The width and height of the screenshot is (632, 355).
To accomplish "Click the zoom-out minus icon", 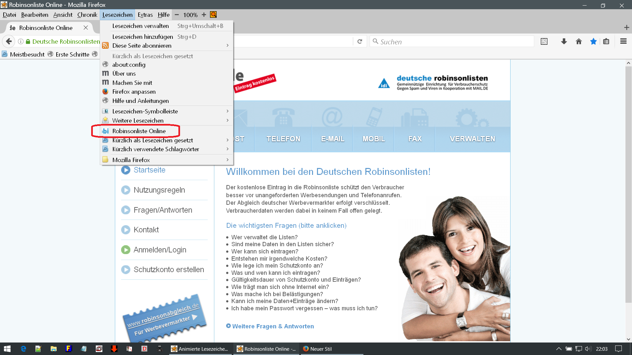I will [x=177, y=15].
